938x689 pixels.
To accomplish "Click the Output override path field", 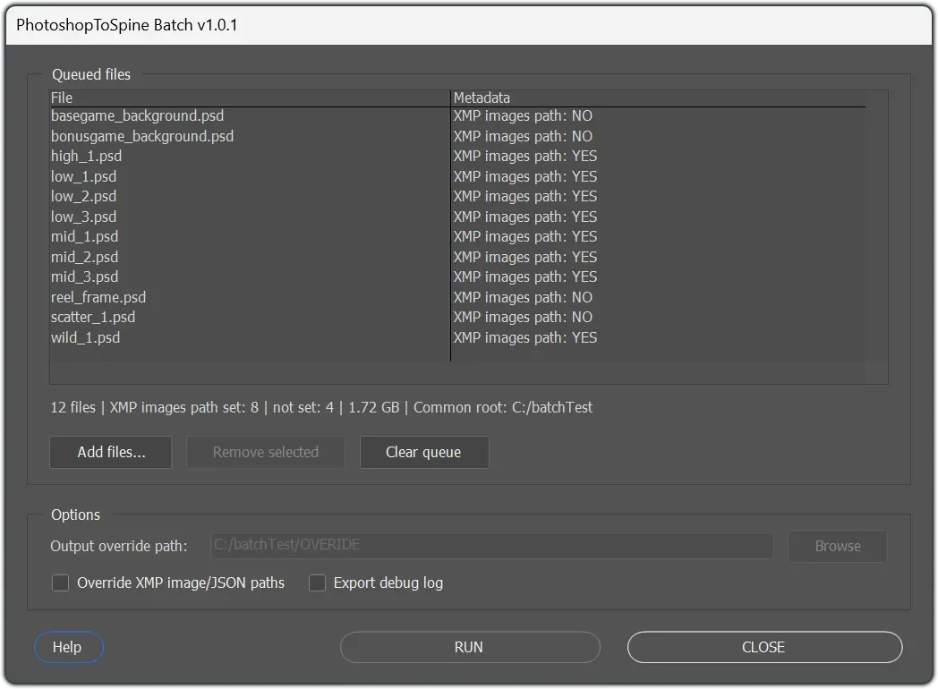I will (491, 545).
